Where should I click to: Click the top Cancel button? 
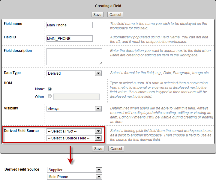(115, 15)
